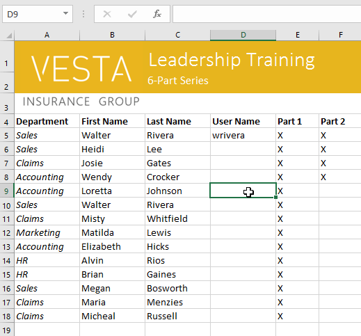This screenshot has width=361, height=336.
Task: Click the Cancel X icon in formula bar
Action: pyautogui.click(x=107, y=14)
